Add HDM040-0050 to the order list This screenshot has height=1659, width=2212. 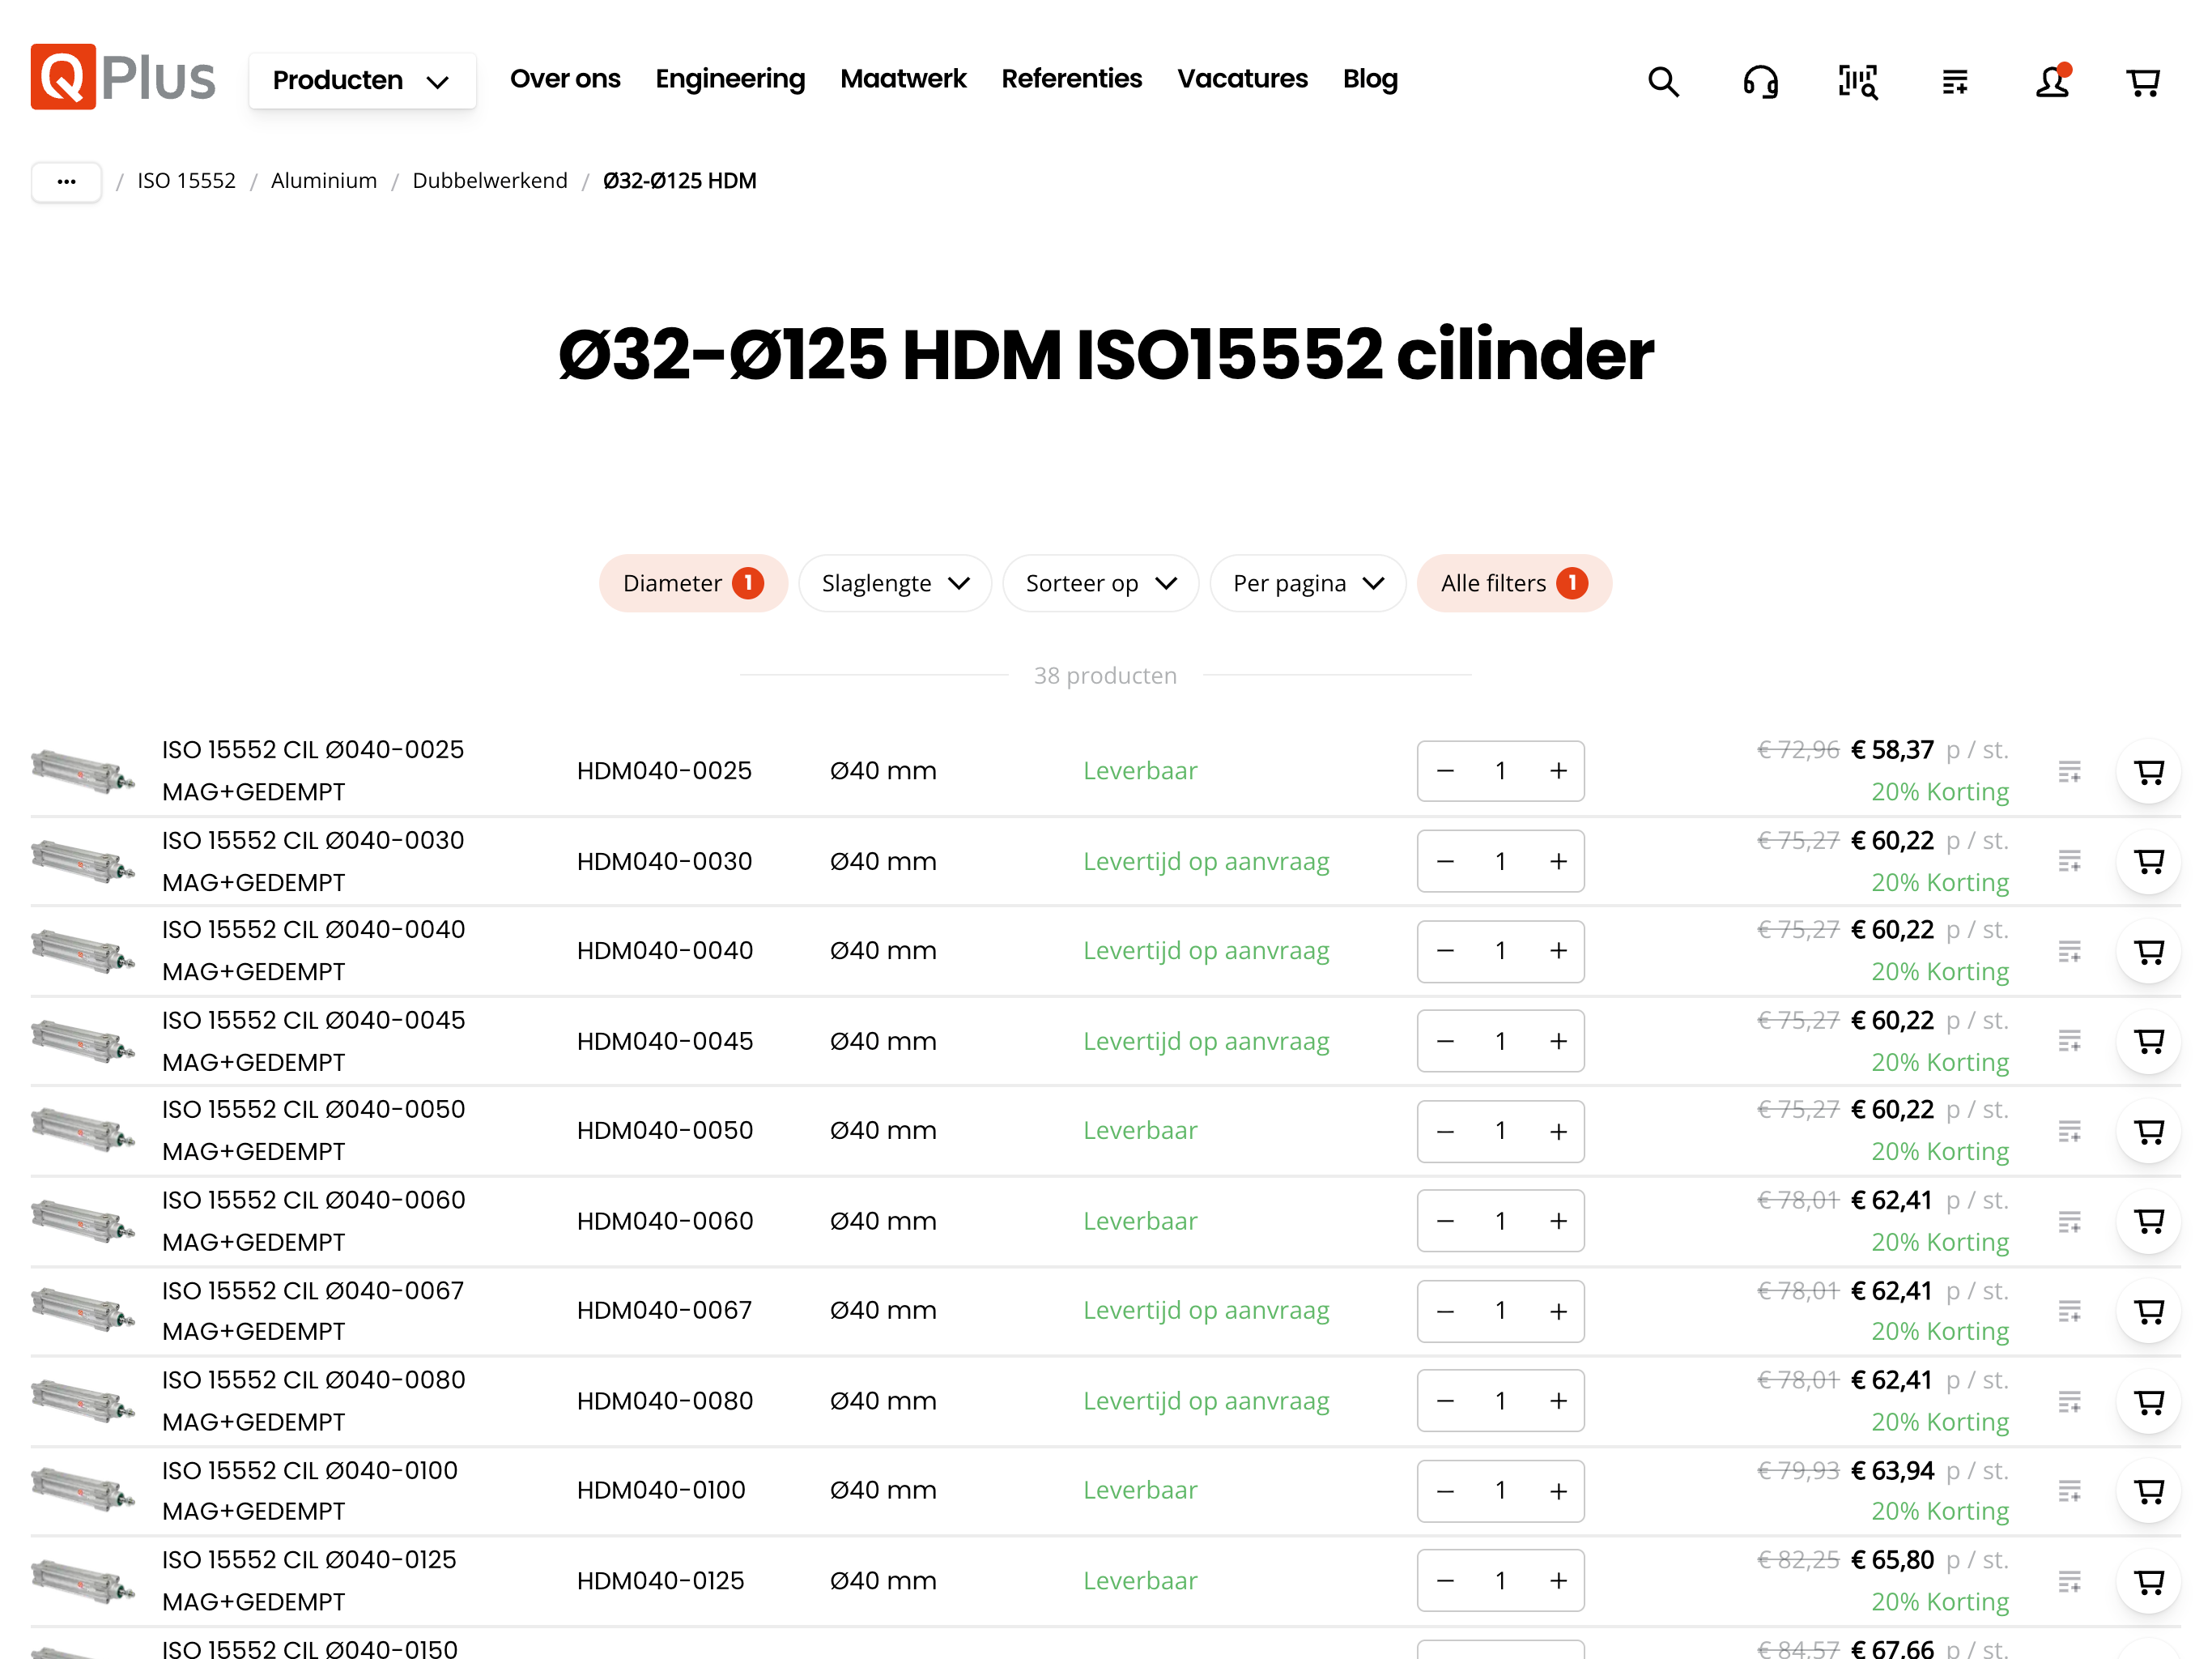pyautogui.click(x=2069, y=1131)
